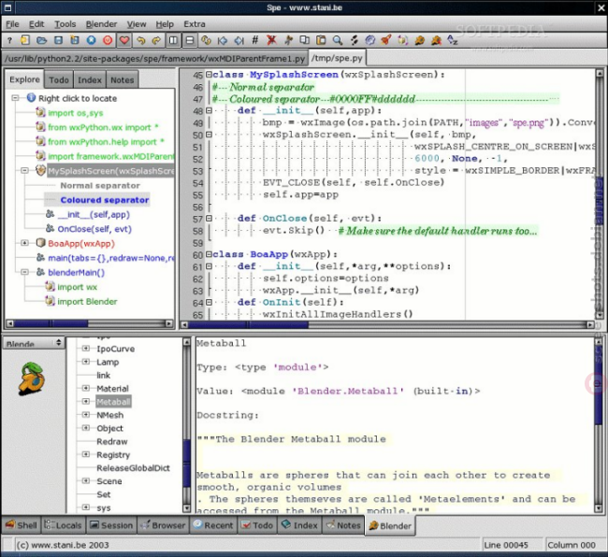Viewport: 608px width, 557px height.
Task: Click the blue circle close-file icon
Action: (91, 40)
